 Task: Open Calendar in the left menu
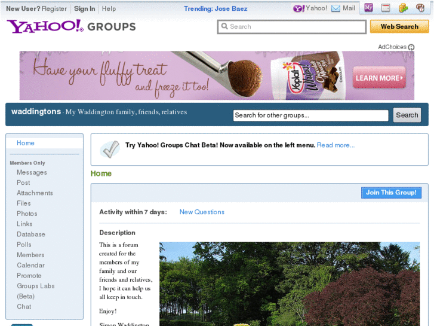[30, 265]
